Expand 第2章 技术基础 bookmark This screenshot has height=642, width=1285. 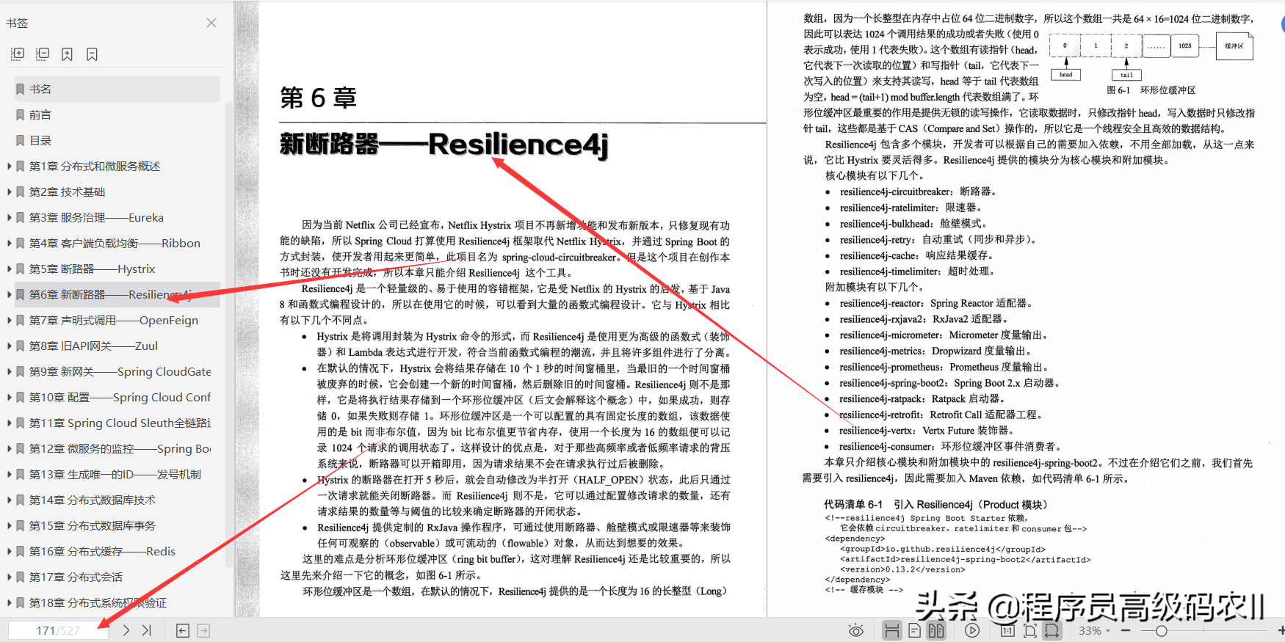(x=9, y=191)
